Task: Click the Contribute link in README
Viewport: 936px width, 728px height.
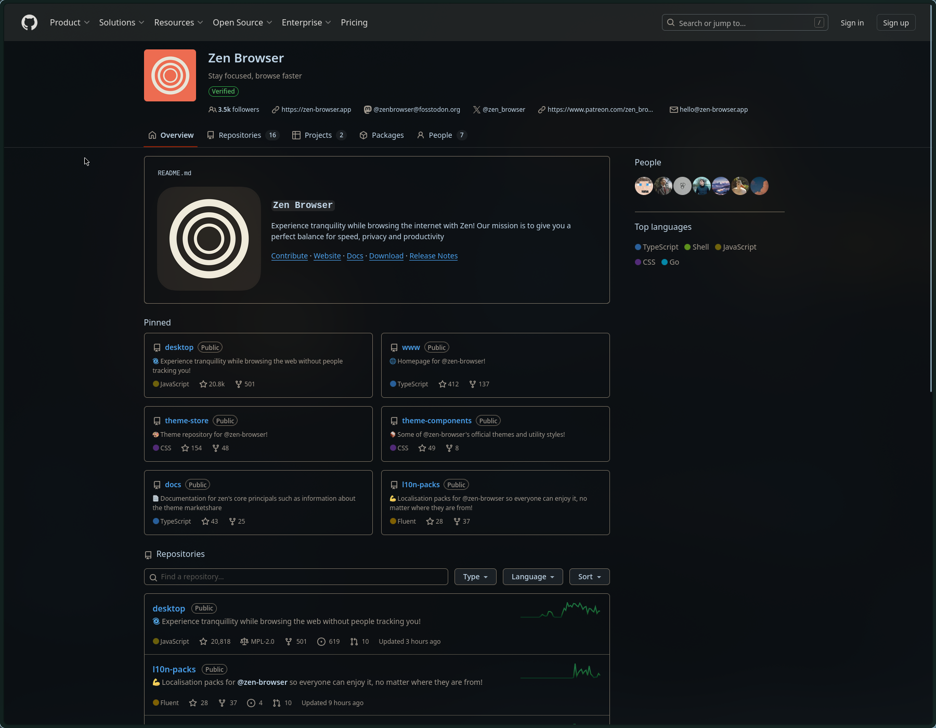Action: pyautogui.click(x=289, y=256)
